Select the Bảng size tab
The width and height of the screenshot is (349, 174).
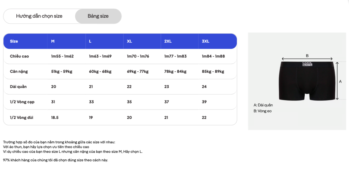pos(98,16)
